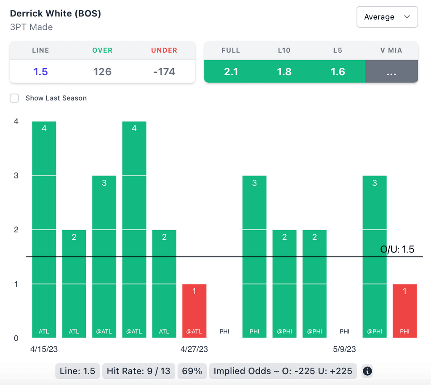Click the Implied Odds badge
Image resolution: width=431 pixels, height=385 pixels.
pos(283,371)
